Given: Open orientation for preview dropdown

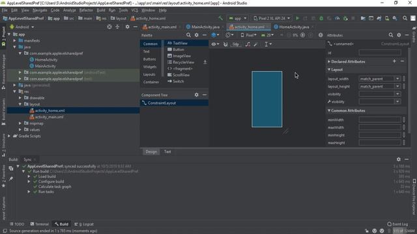Looking at the screenshot, I should coord(229,35).
